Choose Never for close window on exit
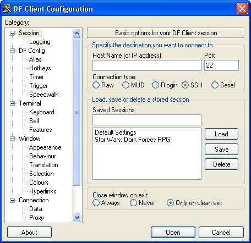 133,203
